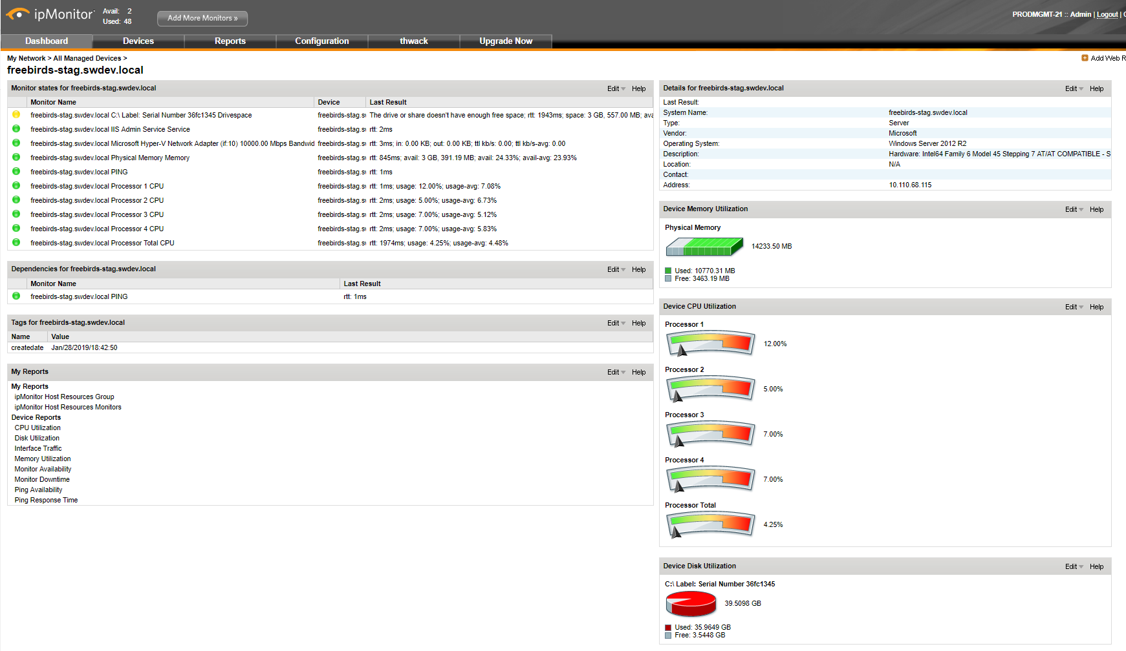Select the thwack tab
This screenshot has width=1126, height=651.
tap(414, 41)
